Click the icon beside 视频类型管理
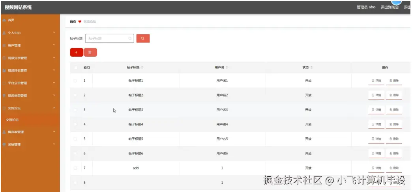This screenshot has width=412, height=192. [x=4, y=96]
